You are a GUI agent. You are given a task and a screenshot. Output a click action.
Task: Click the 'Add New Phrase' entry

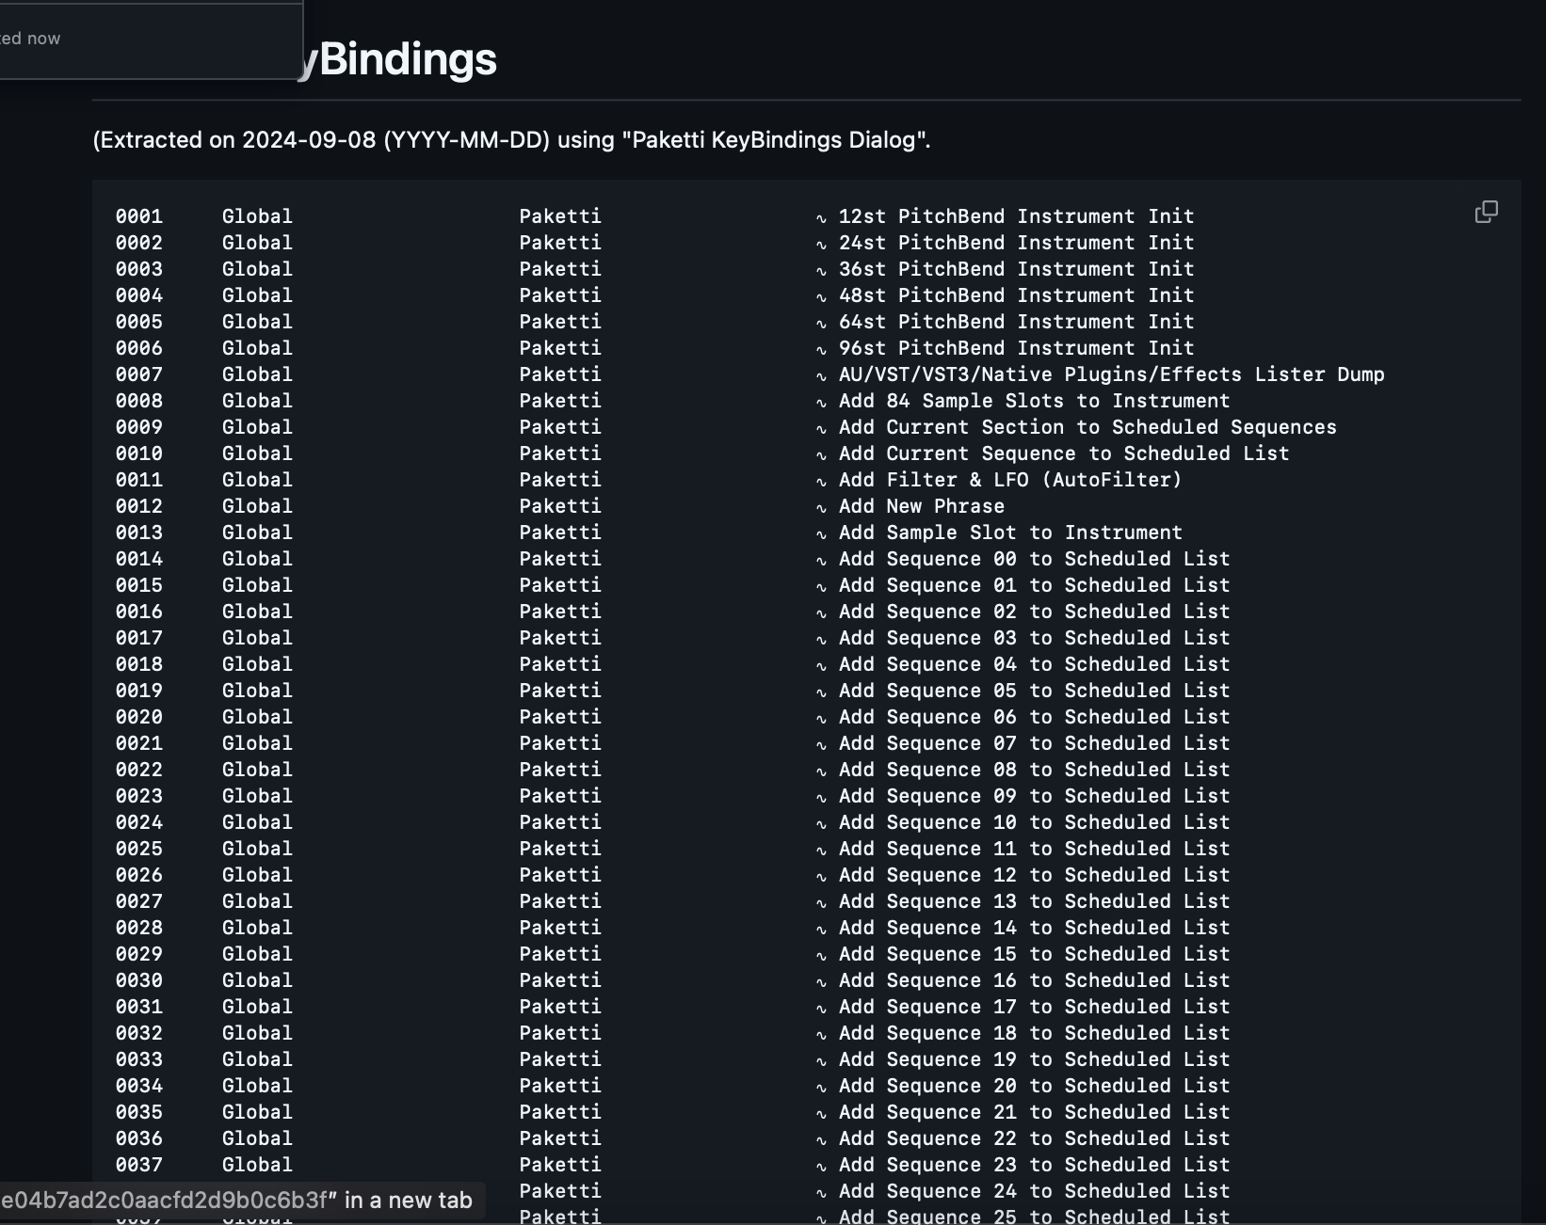coord(922,506)
